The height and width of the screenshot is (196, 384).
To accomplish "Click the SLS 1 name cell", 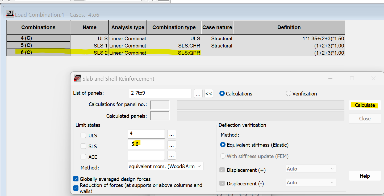I will pos(89,46).
